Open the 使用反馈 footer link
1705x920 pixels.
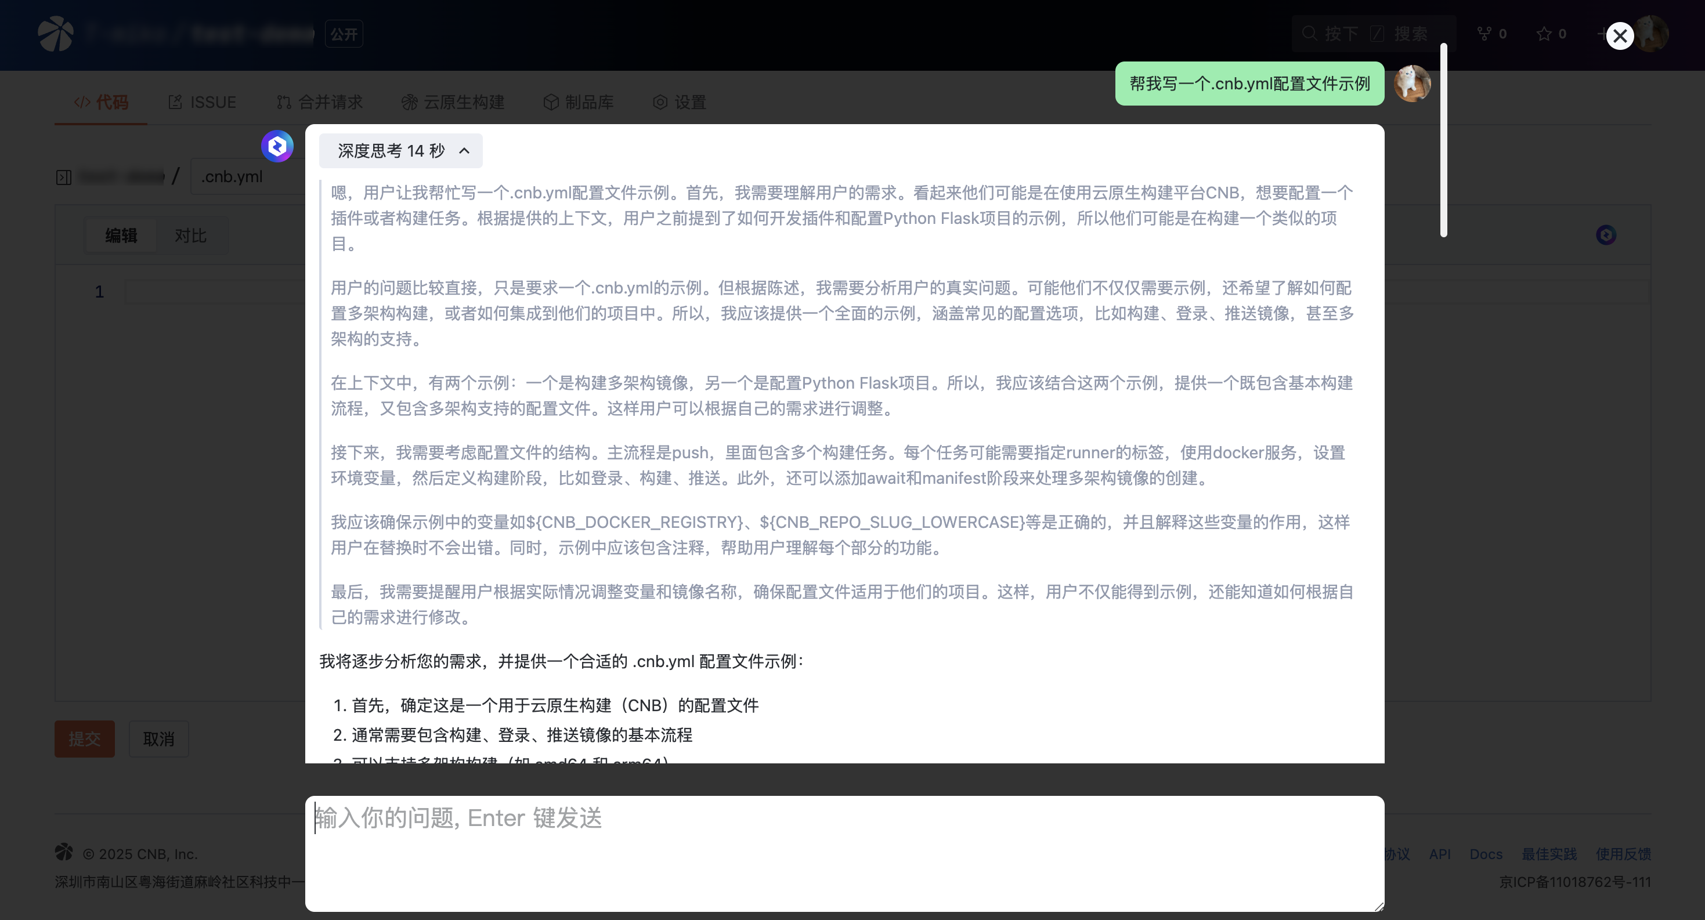click(1624, 854)
